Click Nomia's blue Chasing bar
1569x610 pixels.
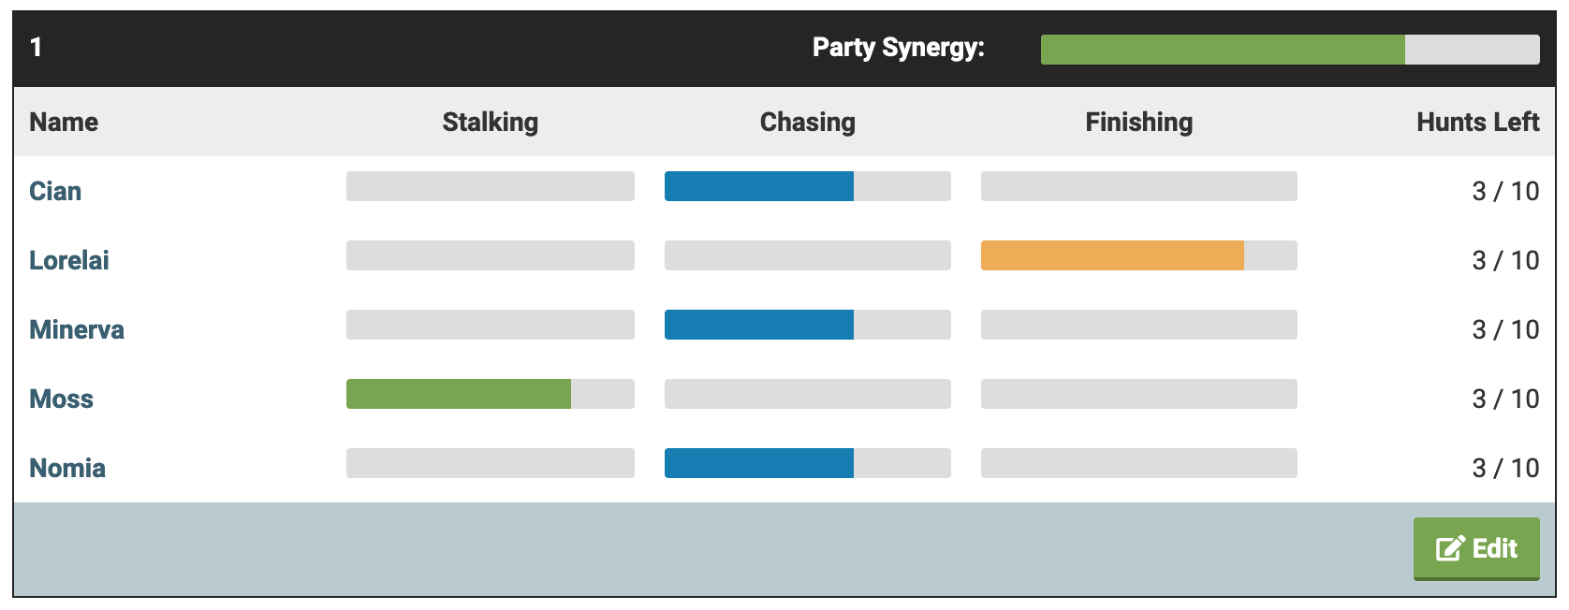coord(759,463)
